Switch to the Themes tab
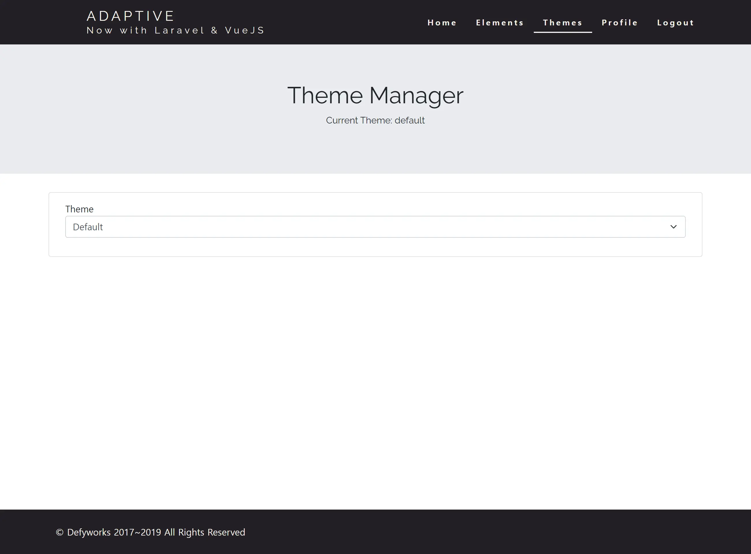 coord(563,23)
